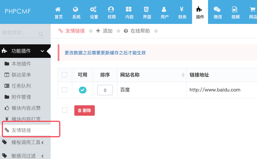Image resolution: width=257 pixels, height=159 pixels.
Task: Tick the checkbox next to 删除 button
Action: (65, 110)
